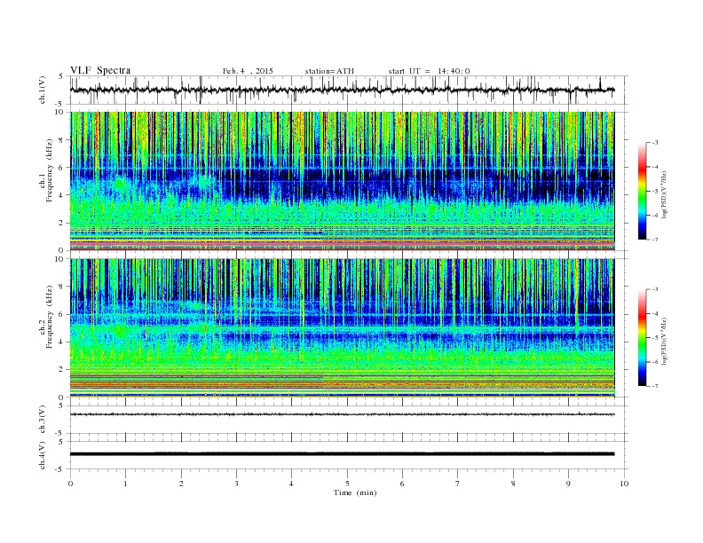Click the ch.1 spectrogram color bar
The height and width of the screenshot is (543, 703).
642,191
